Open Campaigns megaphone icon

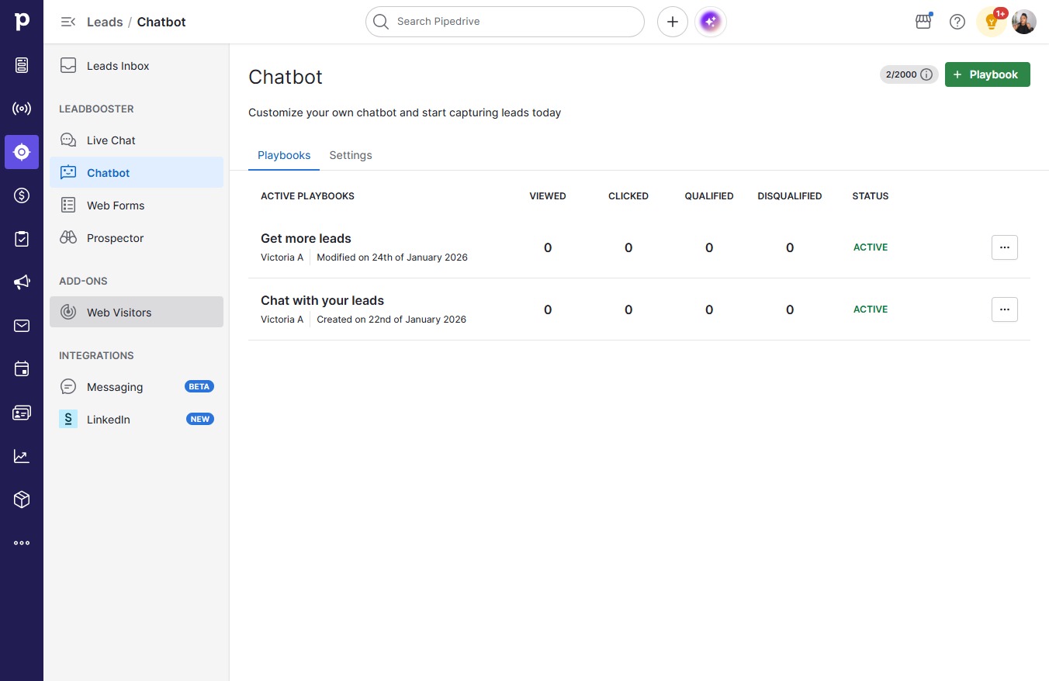point(22,282)
